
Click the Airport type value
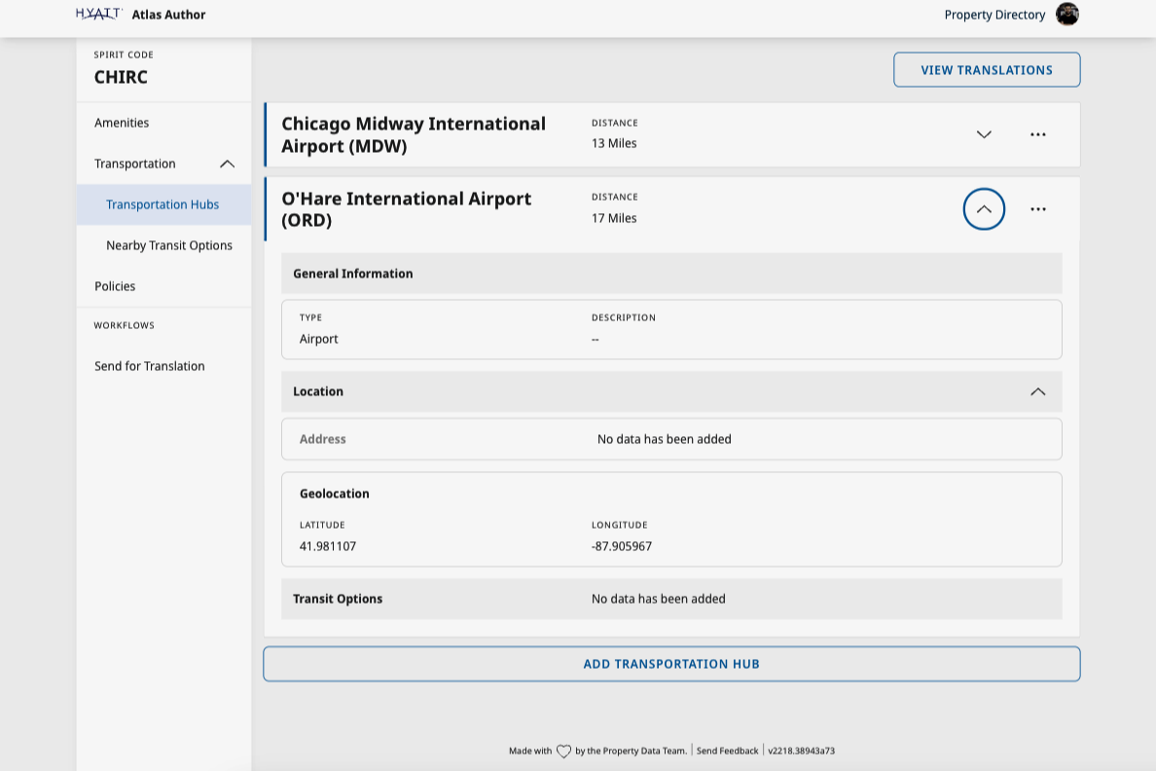(x=318, y=340)
